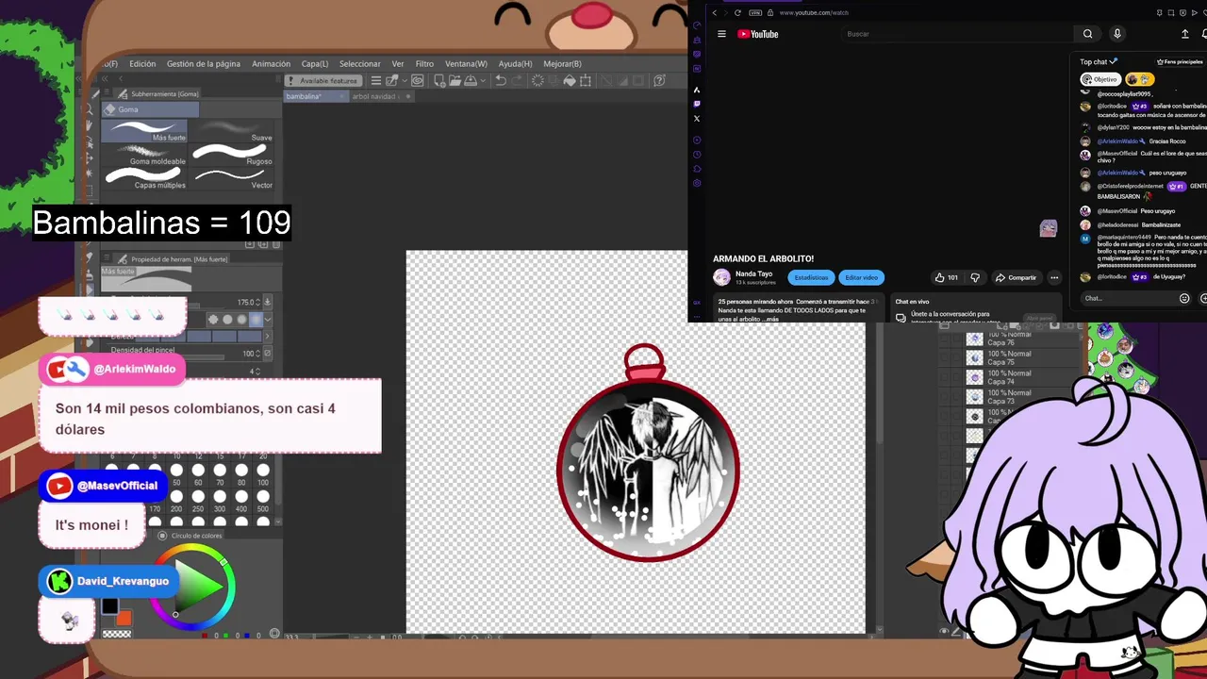This screenshot has height=679, width=1207.
Task: Click the browser back arrow
Action: pyautogui.click(x=715, y=12)
